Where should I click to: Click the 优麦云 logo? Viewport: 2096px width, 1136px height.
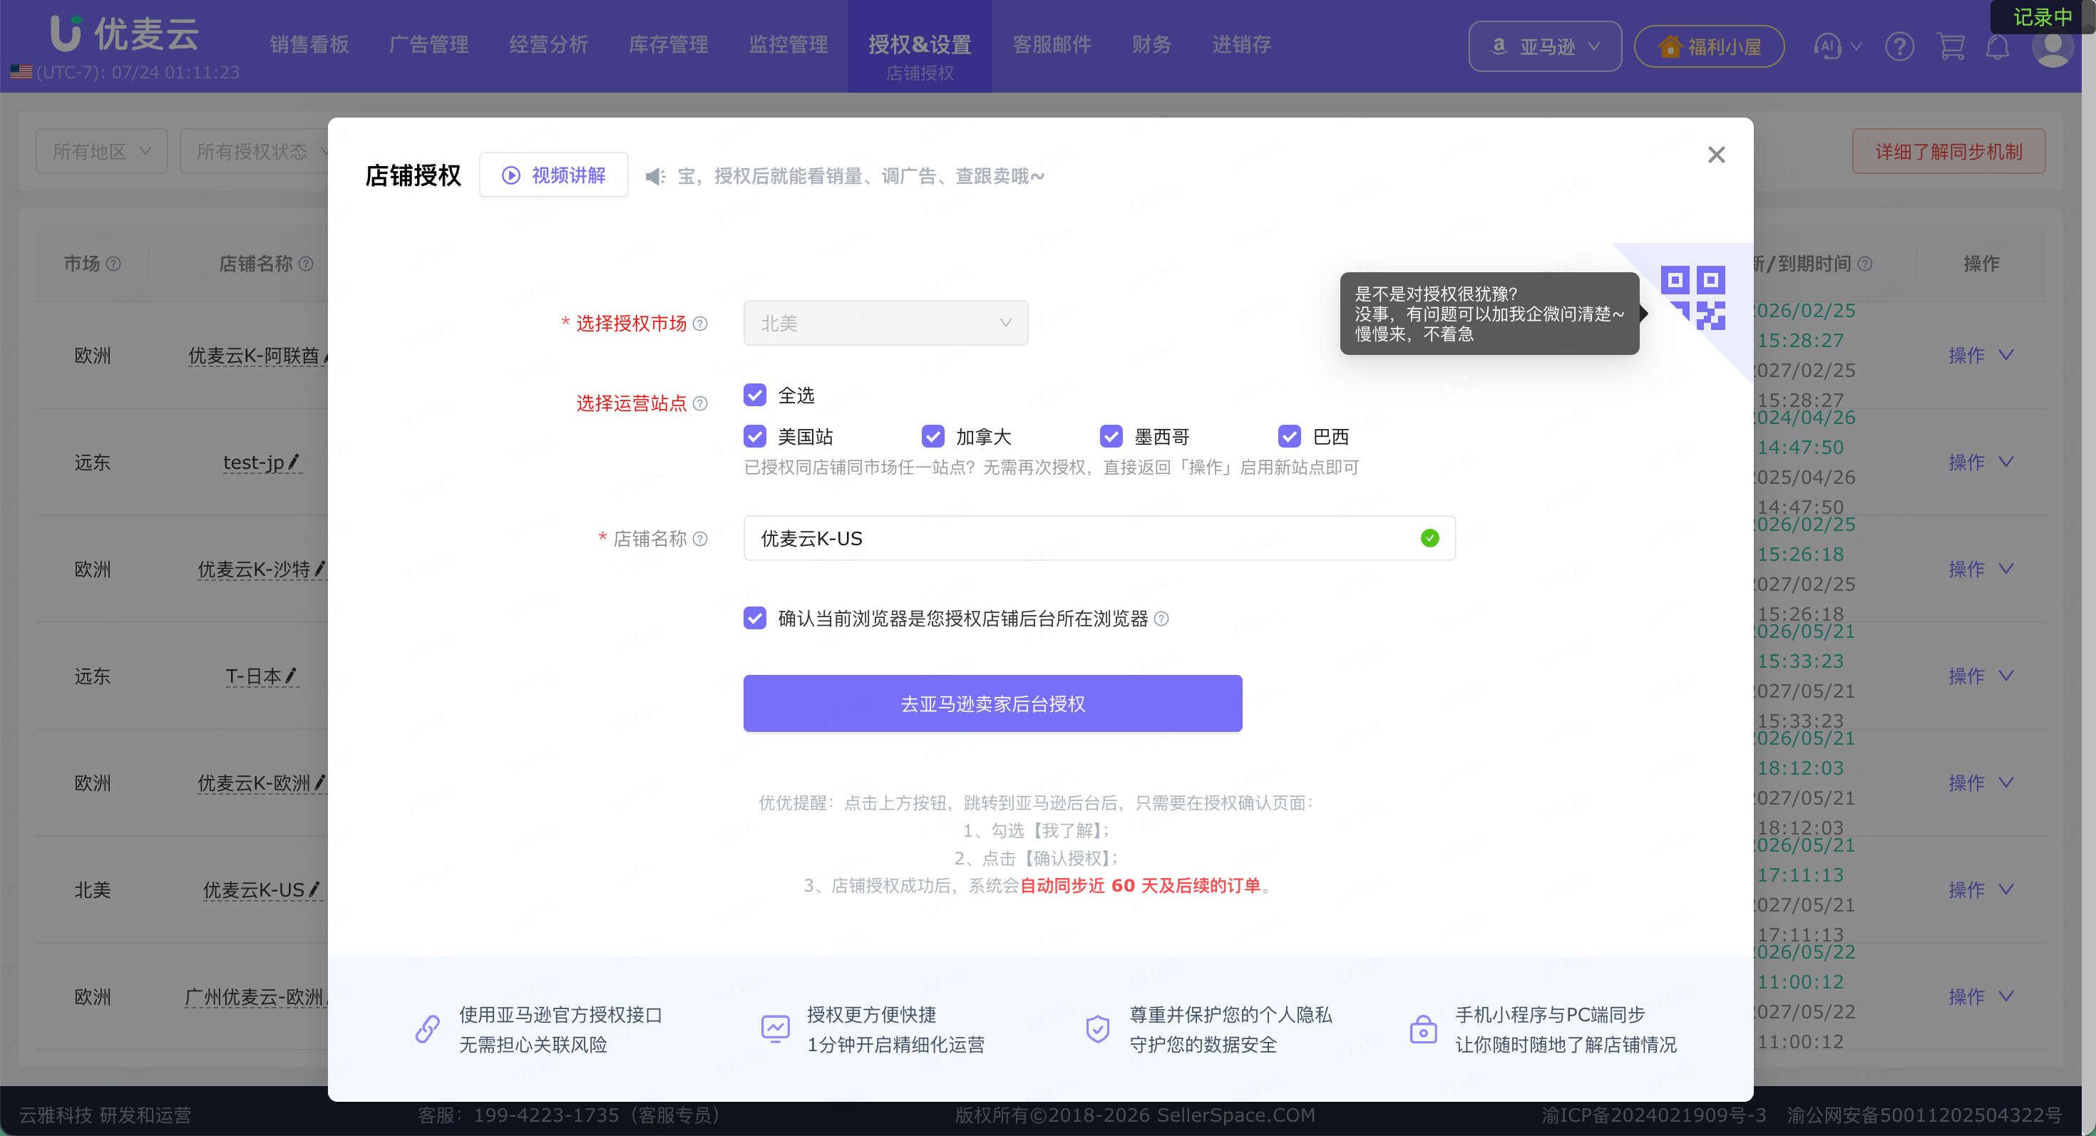click(125, 33)
